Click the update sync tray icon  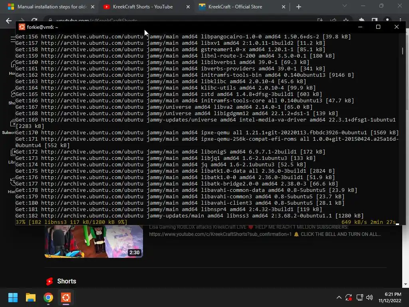[349, 297]
